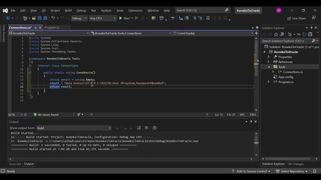Image resolution: width=321 pixels, height=180 pixels.
Task: Click the New Project icon
Action: (25, 18)
